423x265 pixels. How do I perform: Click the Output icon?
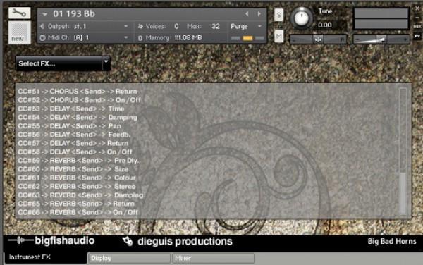tap(42, 26)
